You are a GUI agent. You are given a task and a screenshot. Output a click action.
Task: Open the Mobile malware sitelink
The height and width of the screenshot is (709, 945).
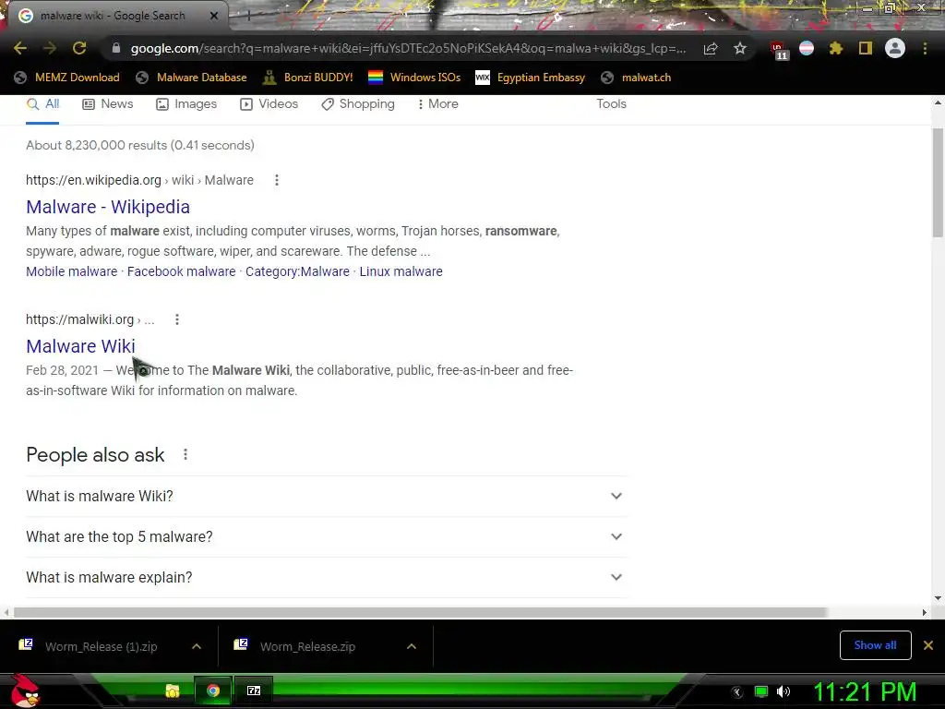pos(72,272)
